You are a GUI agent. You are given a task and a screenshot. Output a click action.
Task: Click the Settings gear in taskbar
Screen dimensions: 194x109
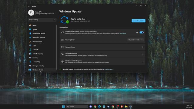point(131,107)
